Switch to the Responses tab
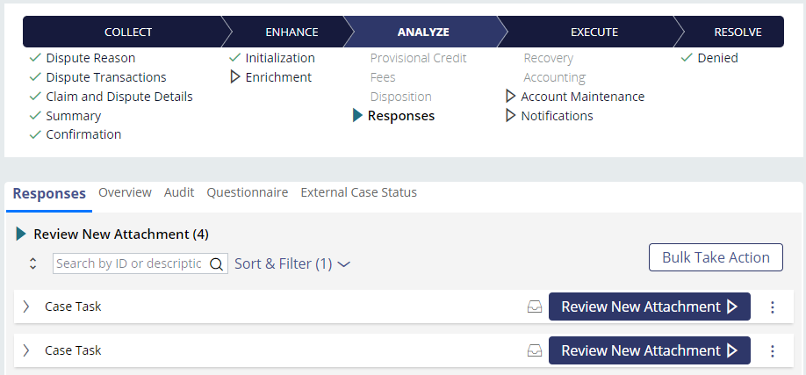The height and width of the screenshot is (375, 806). (49, 193)
